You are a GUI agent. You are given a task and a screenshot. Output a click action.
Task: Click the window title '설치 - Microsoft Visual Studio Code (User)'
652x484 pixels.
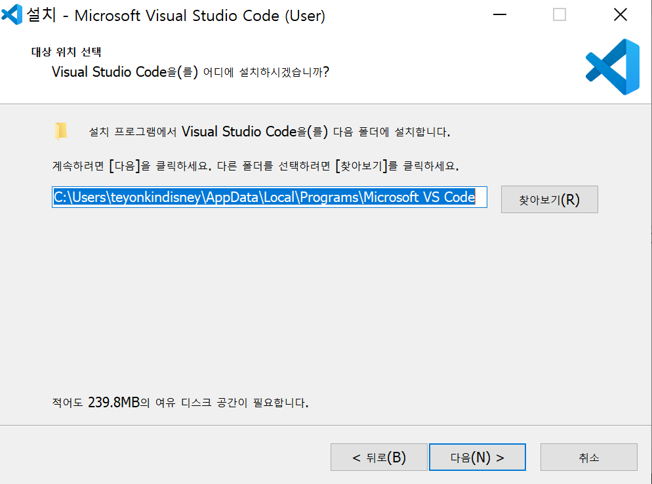[176, 15]
